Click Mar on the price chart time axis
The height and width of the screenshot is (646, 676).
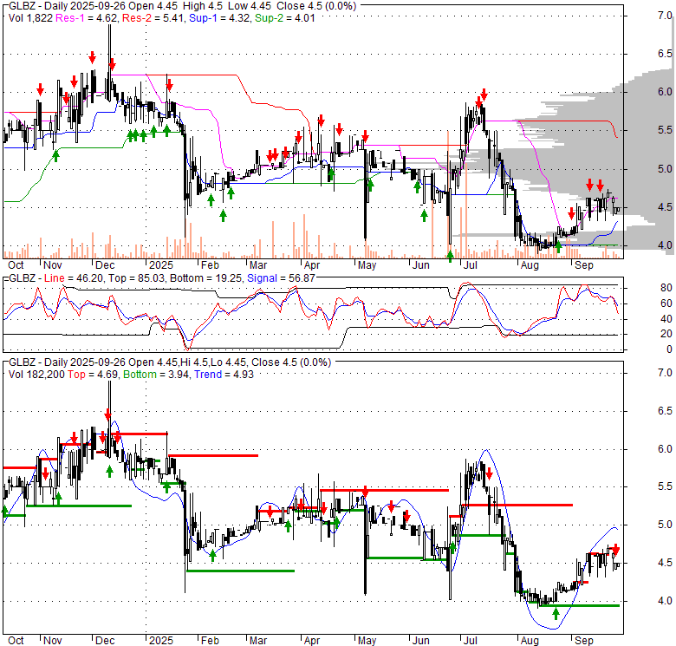(x=258, y=265)
